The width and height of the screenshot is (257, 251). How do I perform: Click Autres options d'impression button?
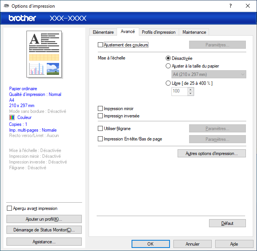tap(211, 154)
